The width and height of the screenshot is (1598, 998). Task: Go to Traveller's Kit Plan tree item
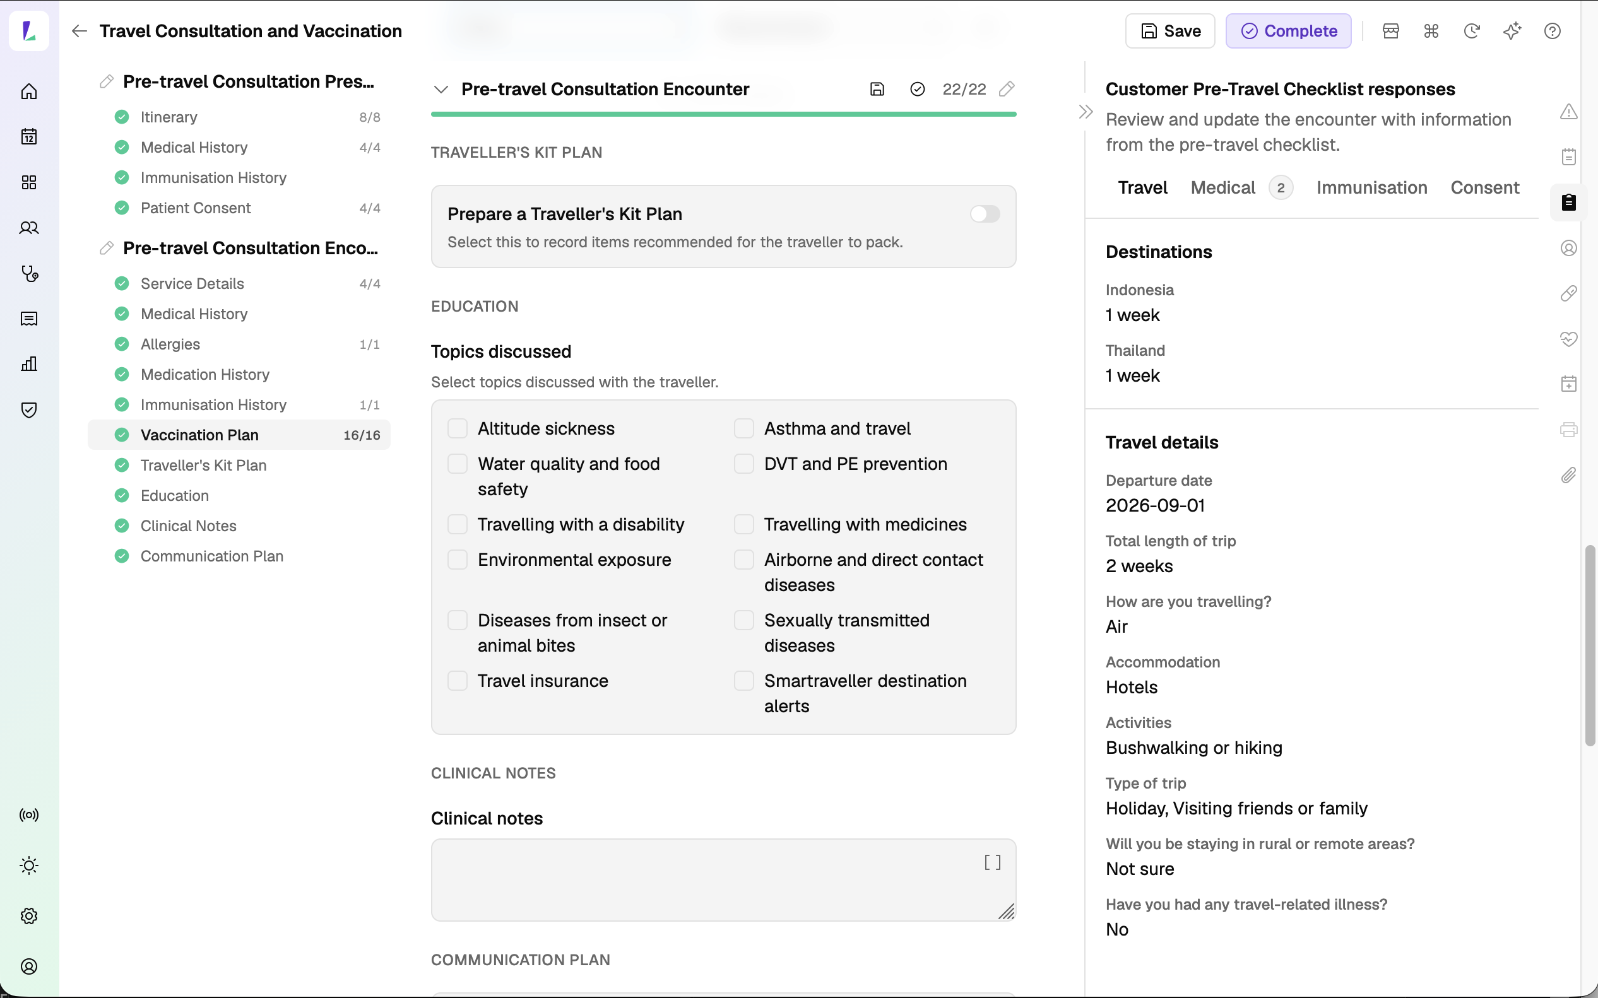point(239,466)
